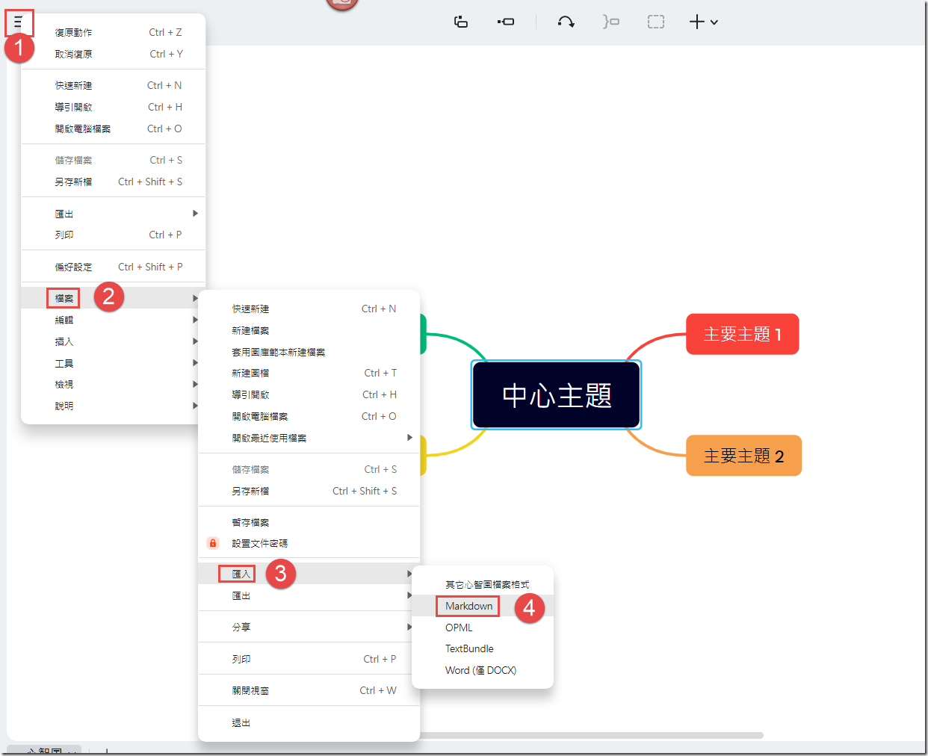Select the 中心主題 central topic node
This screenshot has width=928, height=756.
[x=556, y=394]
